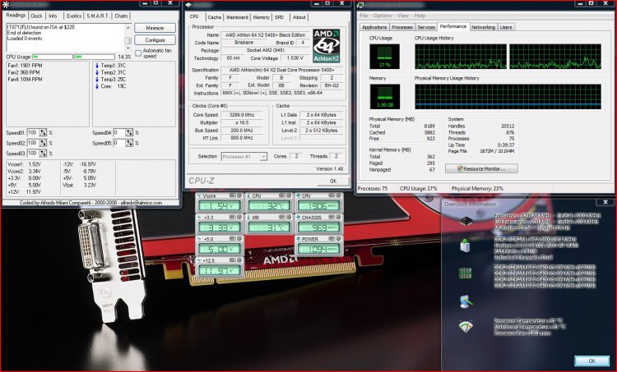617x372 pixels.
Task: Open the Options menu in Task Manager
Action: click(383, 16)
